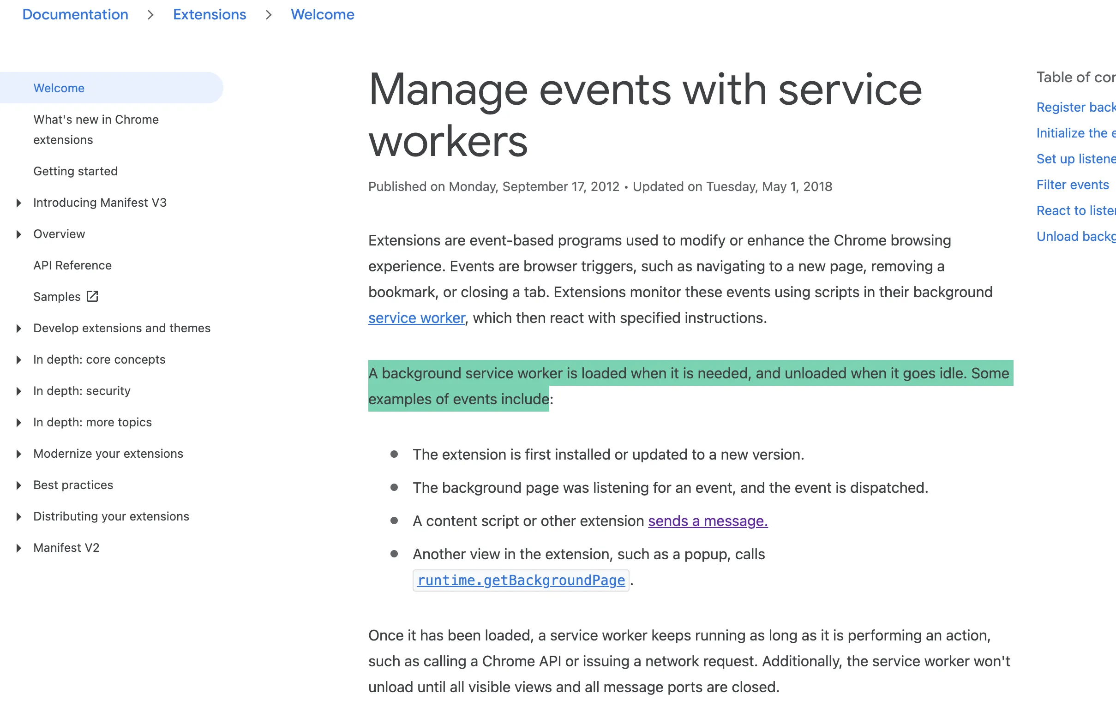Open API Reference in sidebar
This screenshot has width=1116, height=706.
coord(72,265)
